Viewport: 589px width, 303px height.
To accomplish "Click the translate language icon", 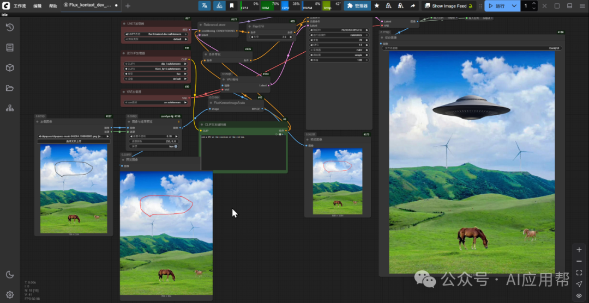I will point(205,5).
